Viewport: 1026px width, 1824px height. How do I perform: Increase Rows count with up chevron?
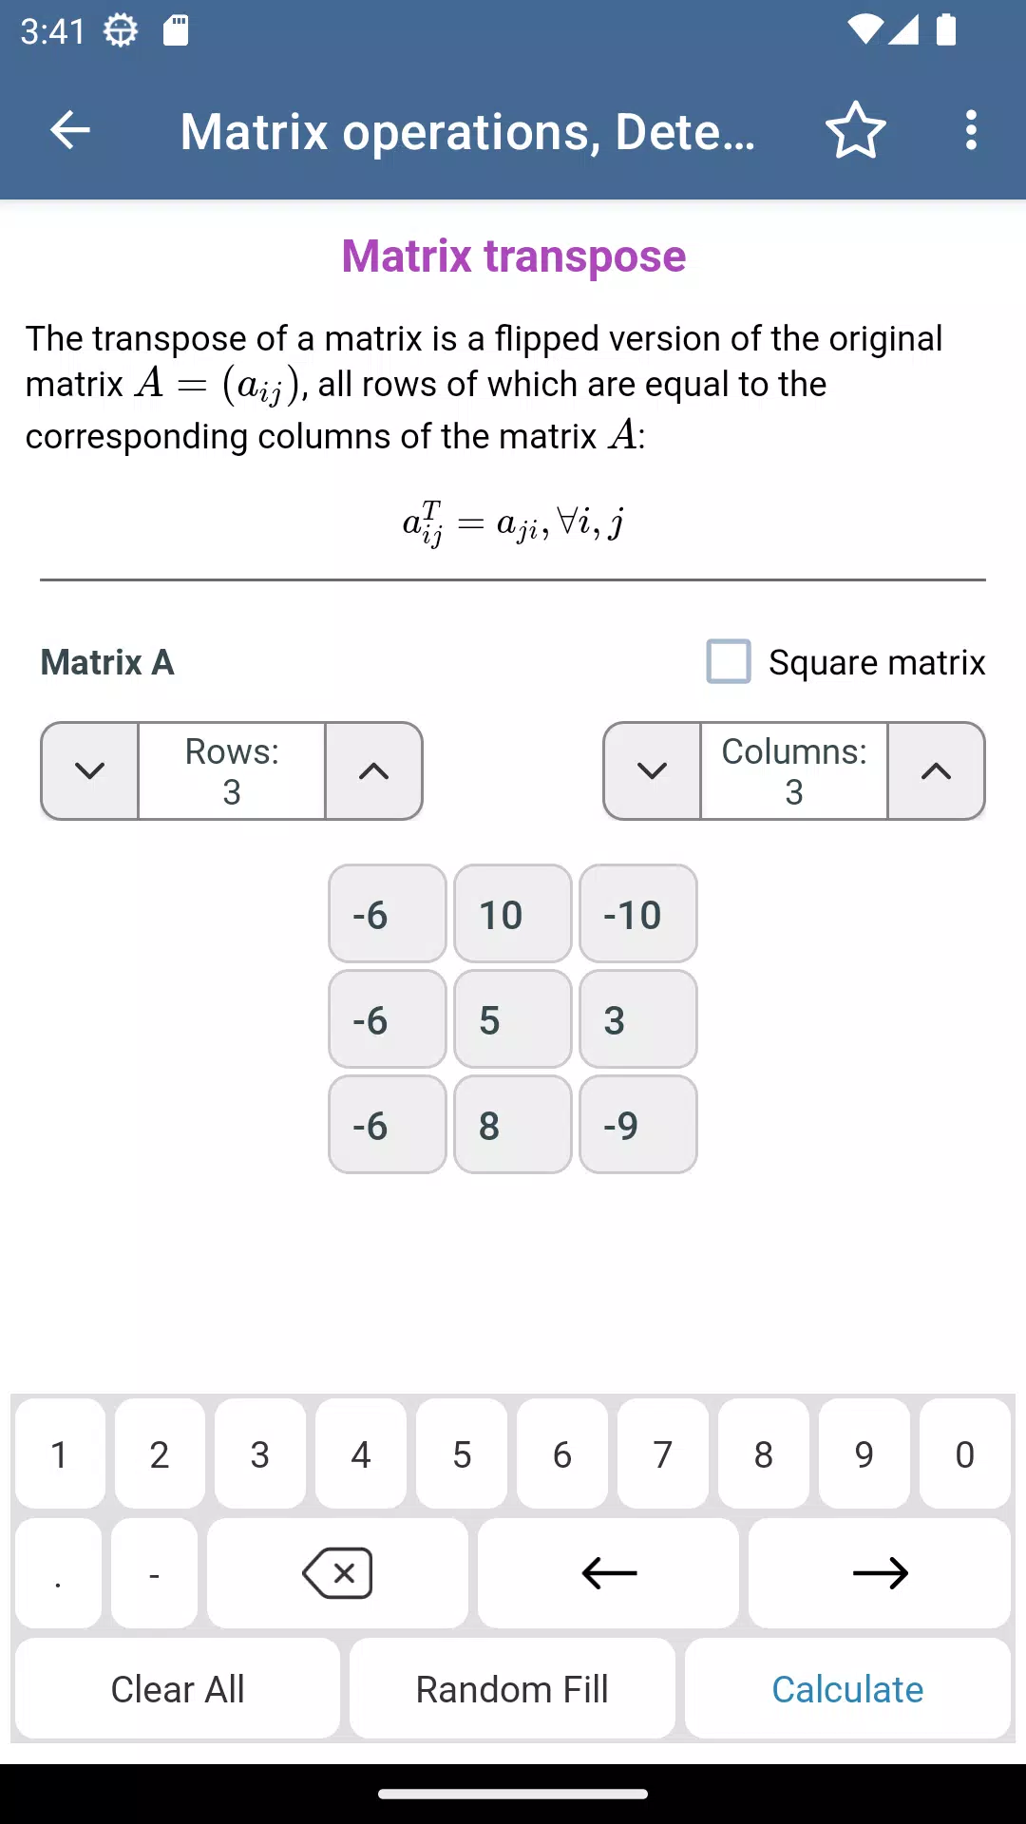click(x=373, y=770)
